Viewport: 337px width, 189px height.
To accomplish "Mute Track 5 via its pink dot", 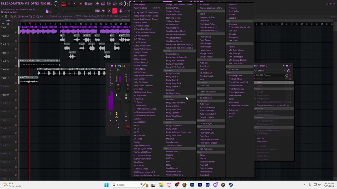I will [x=16, y=66].
